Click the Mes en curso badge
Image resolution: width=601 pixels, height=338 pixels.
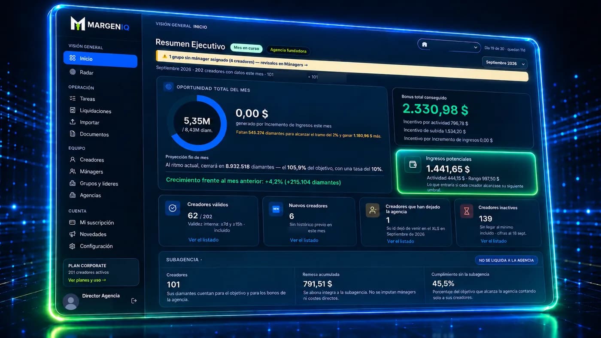[x=246, y=48]
